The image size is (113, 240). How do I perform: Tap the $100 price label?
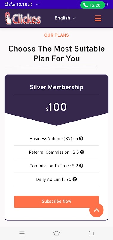[56, 107]
